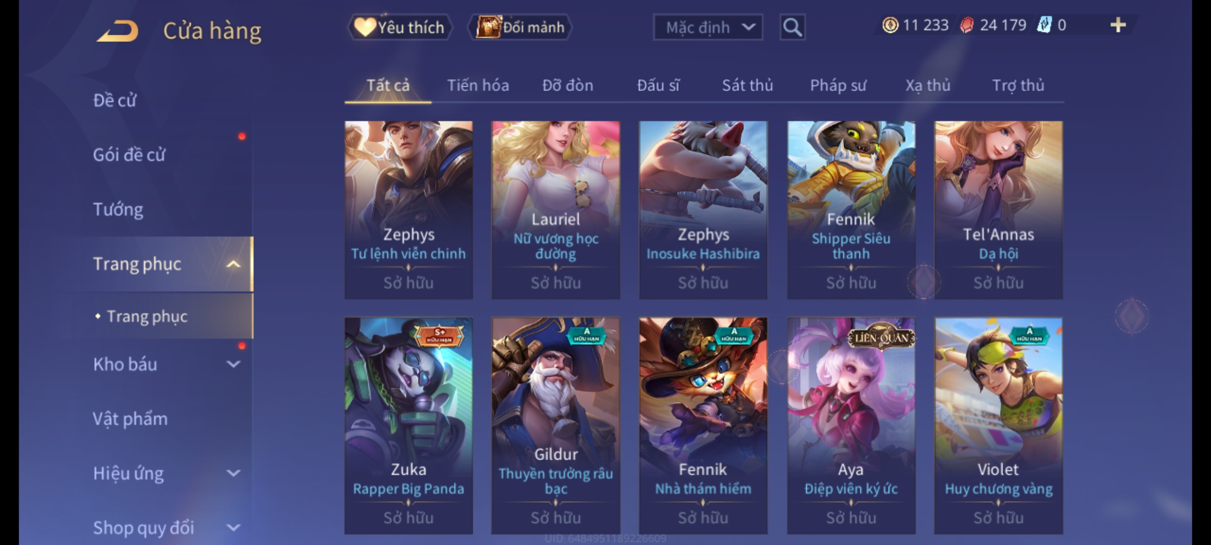
Task: Select Zuka Rapper Big Panda skin card
Action: click(409, 425)
